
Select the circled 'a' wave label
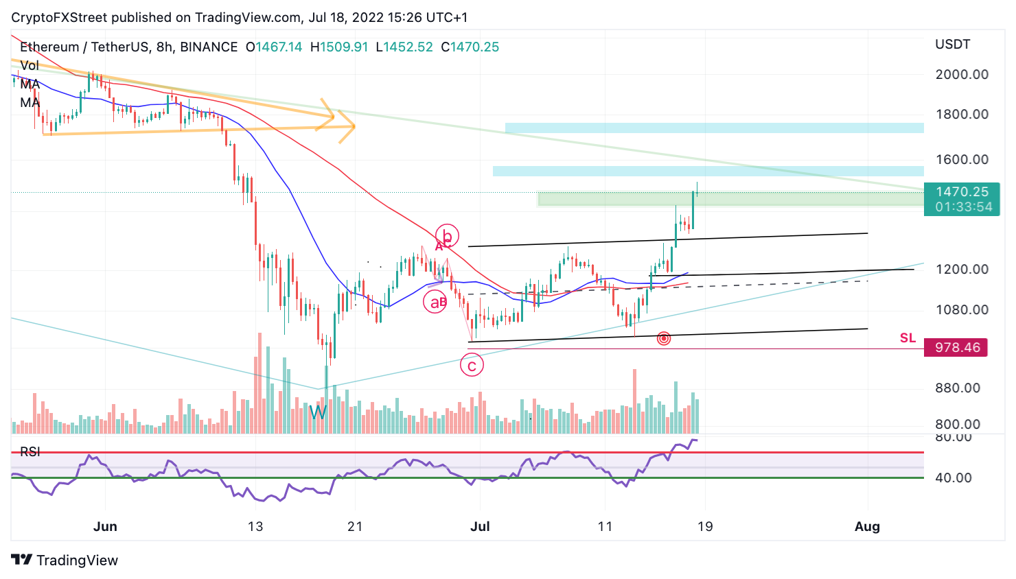(x=435, y=302)
